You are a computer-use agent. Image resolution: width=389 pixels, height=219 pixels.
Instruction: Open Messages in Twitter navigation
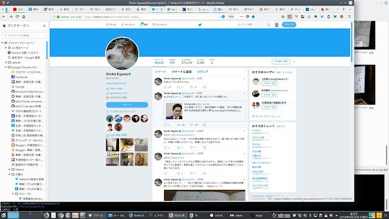tap(159, 24)
